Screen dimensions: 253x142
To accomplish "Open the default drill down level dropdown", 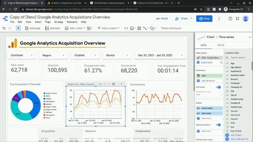I will (209, 95).
